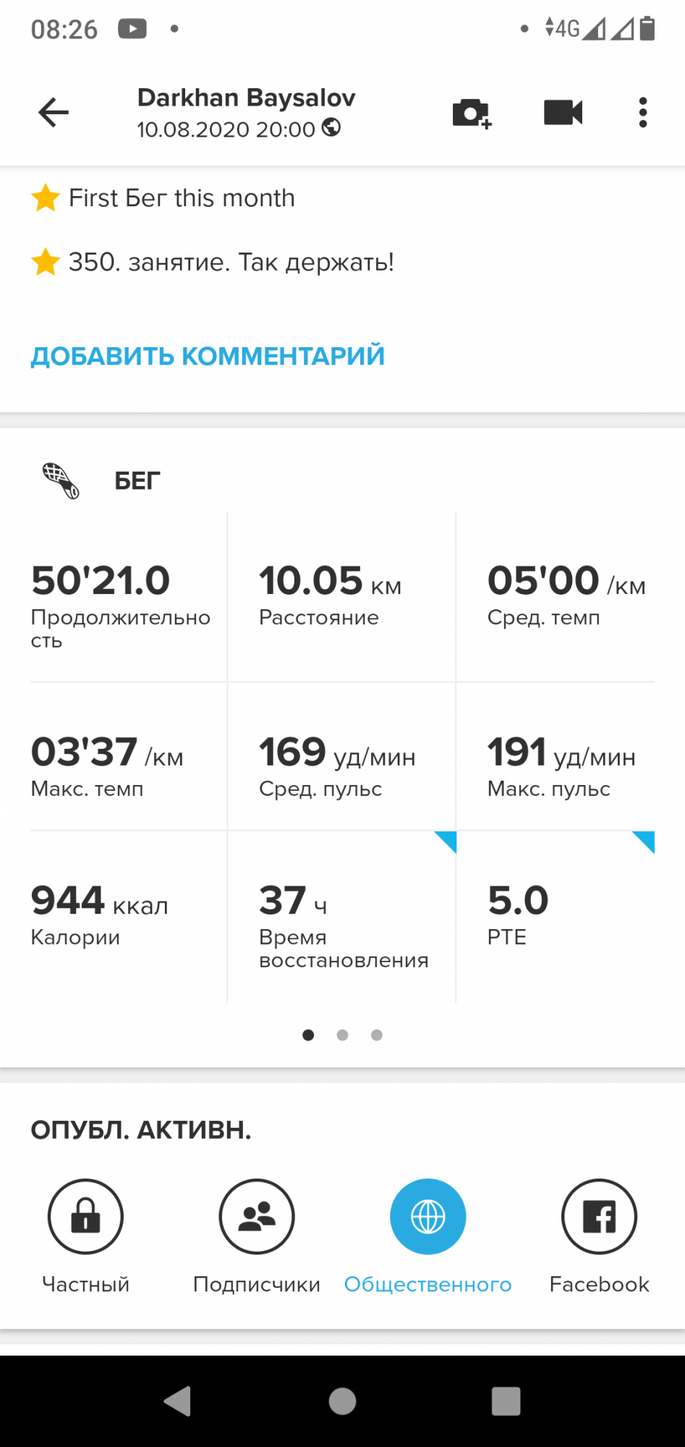The height and width of the screenshot is (1447, 685).
Task: Share activity to Facebook
Action: 599,1217
